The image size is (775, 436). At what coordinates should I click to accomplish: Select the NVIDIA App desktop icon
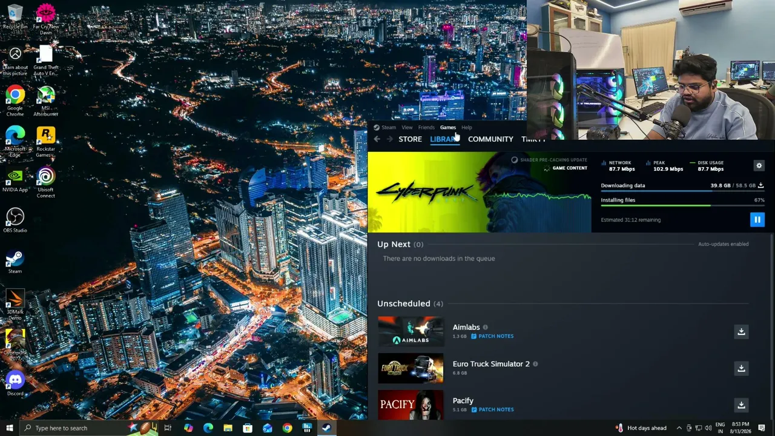point(15,180)
